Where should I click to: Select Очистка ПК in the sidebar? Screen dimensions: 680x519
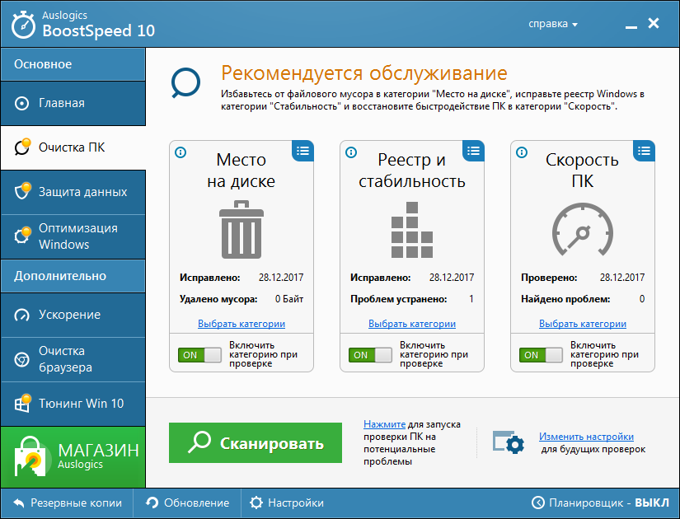[x=73, y=147]
